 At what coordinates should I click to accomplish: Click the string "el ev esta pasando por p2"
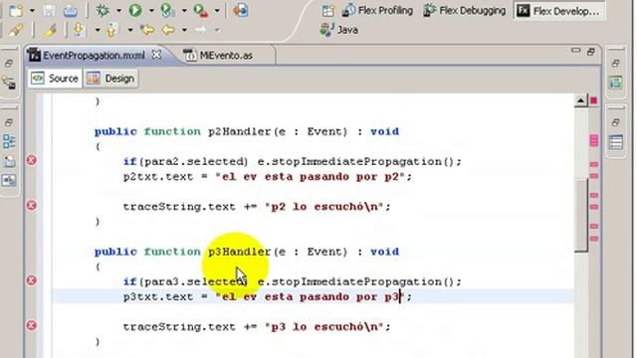pos(311,177)
